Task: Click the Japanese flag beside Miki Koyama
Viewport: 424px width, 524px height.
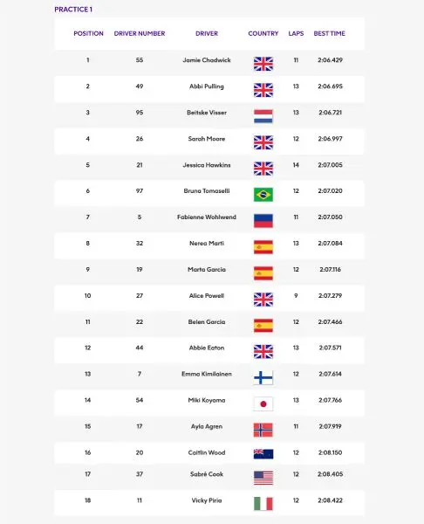Action: [x=263, y=404]
